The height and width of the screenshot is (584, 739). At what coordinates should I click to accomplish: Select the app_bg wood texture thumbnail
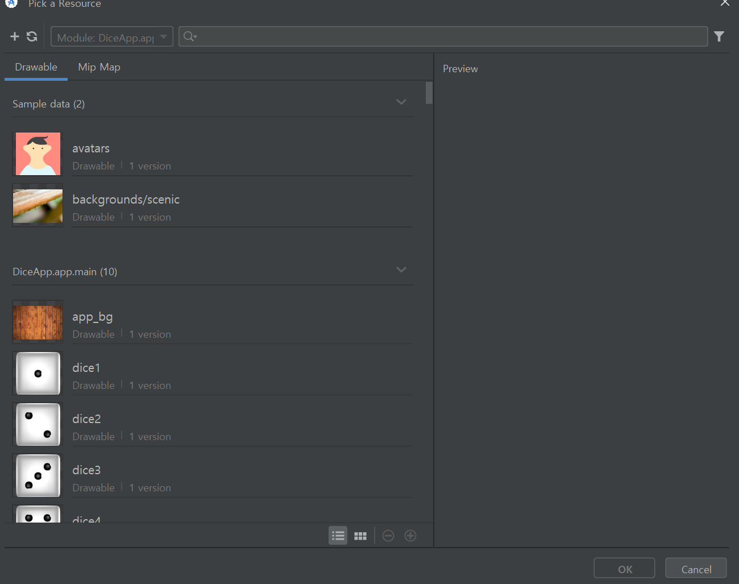point(38,322)
